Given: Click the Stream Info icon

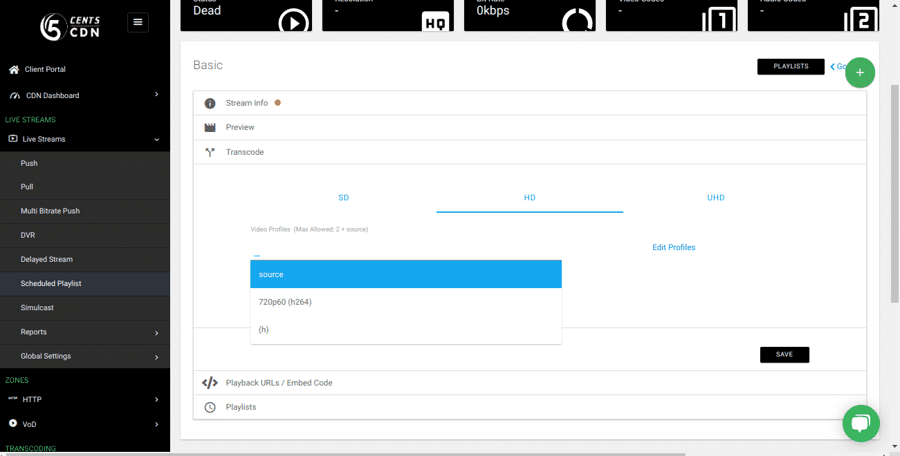Looking at the screenshot, I should coord(210,104).
